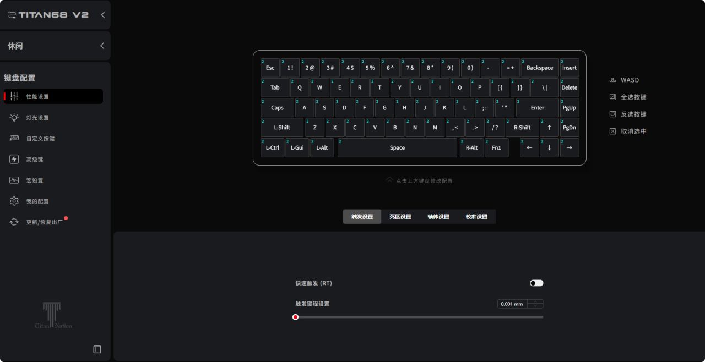
Task: Collapse the TITAN68 V2 device chevron
Action: (x=102, y=15)
